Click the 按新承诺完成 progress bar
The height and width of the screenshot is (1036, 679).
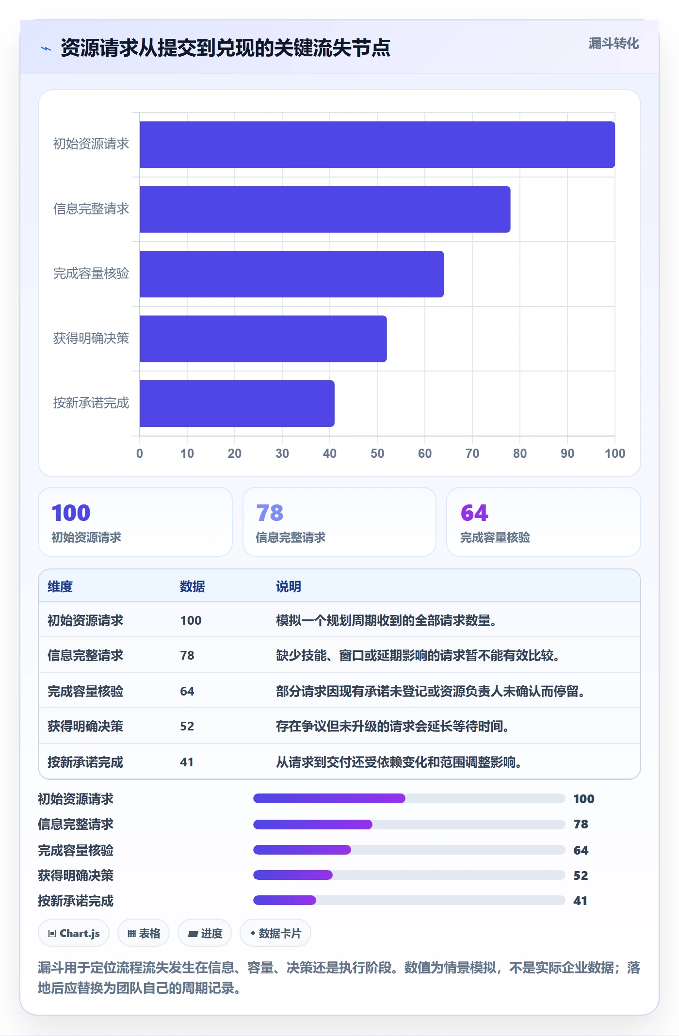tap(409, 900)
